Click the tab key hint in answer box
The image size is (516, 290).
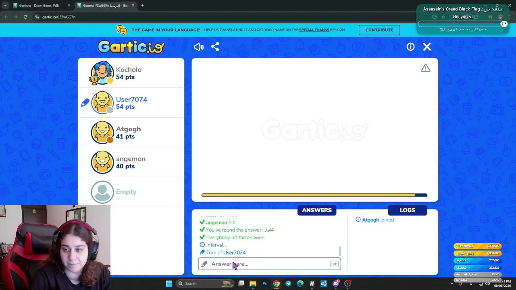click(334, 264)
